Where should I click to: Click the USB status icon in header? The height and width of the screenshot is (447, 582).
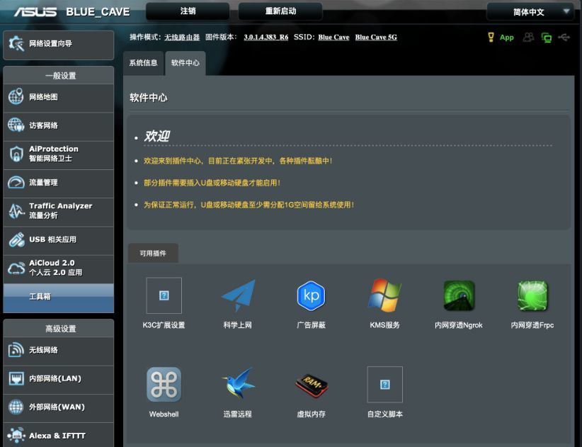pos(564,37)
